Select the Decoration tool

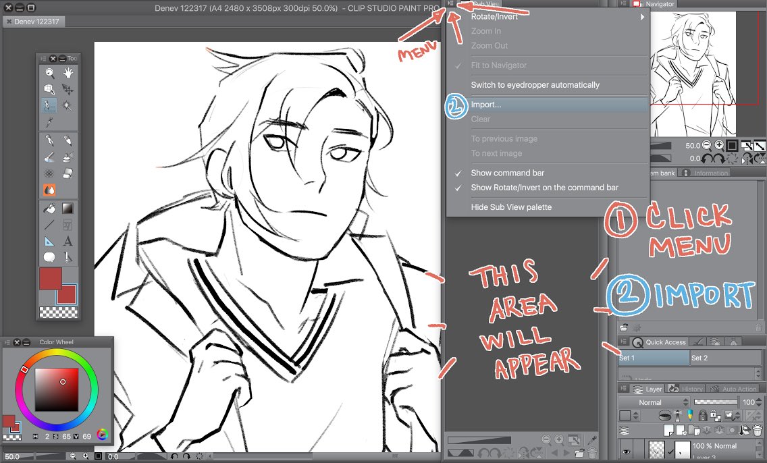[49, 173]
